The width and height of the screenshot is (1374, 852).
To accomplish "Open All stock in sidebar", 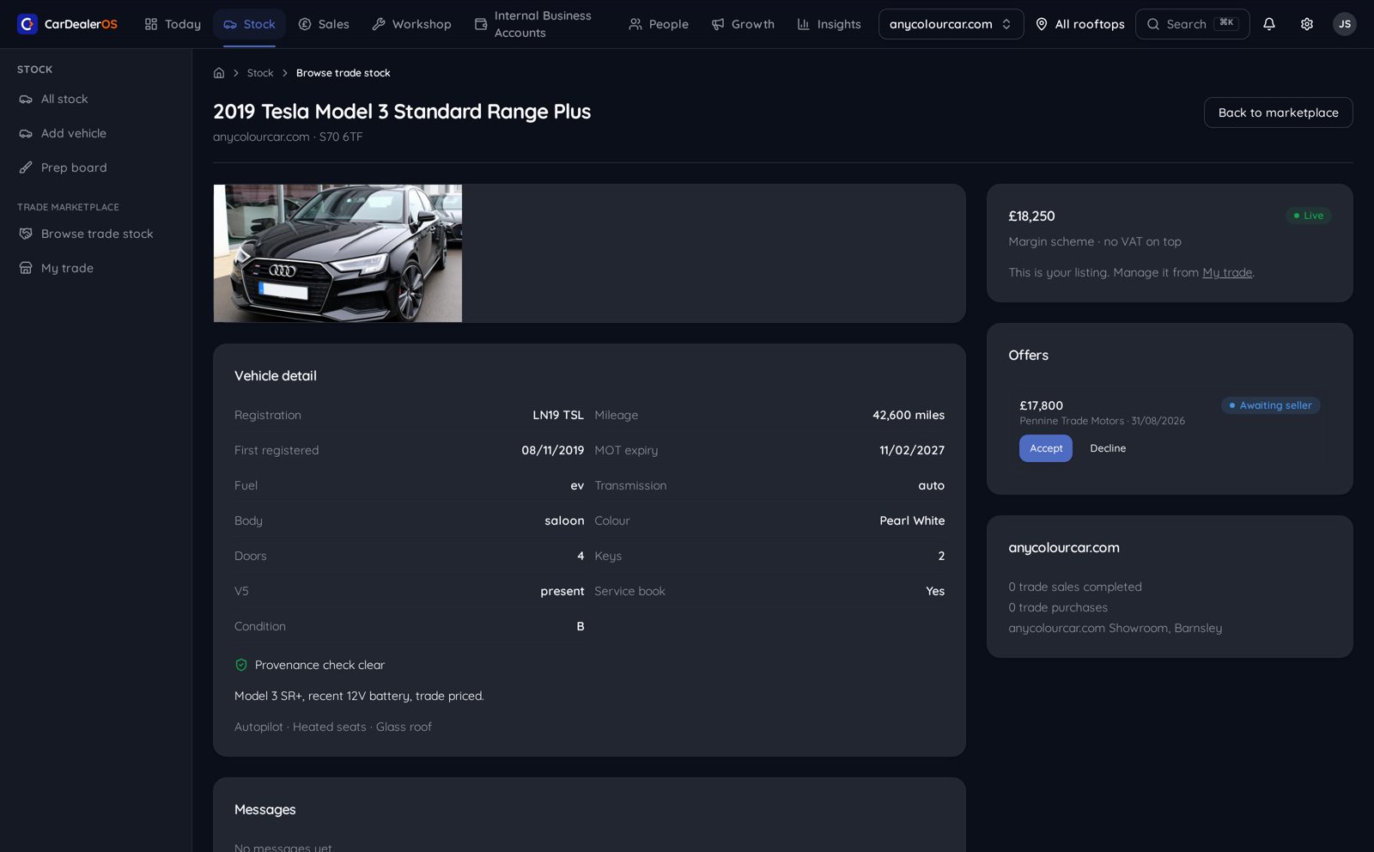I will pos(95,99).
